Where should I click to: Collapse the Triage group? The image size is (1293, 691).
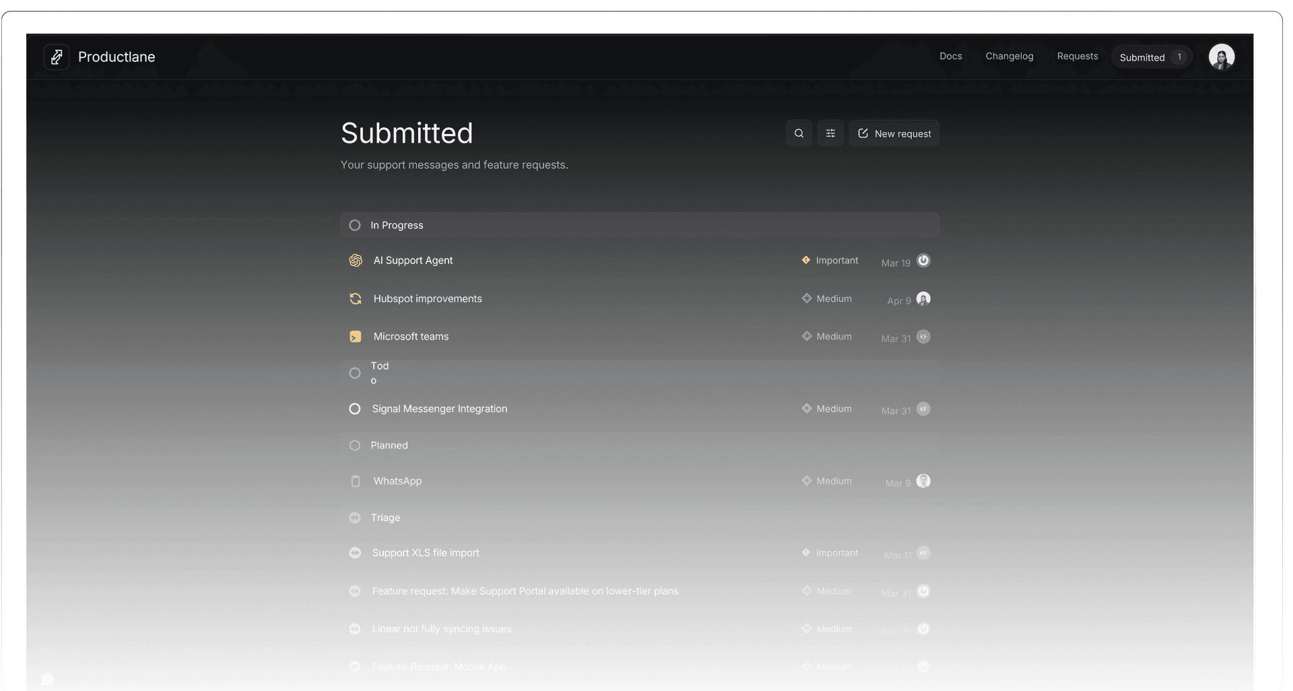pyautogui.click(x=355, y=517)
